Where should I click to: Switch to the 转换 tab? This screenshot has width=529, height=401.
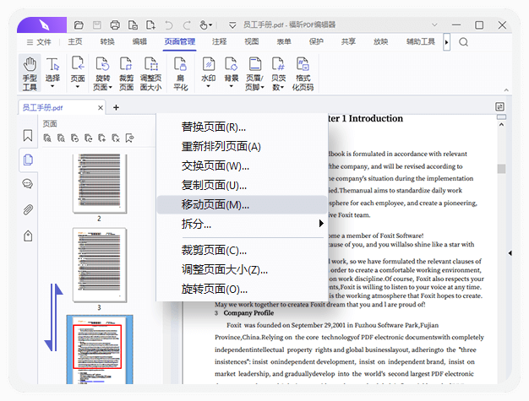coord(107,41)
